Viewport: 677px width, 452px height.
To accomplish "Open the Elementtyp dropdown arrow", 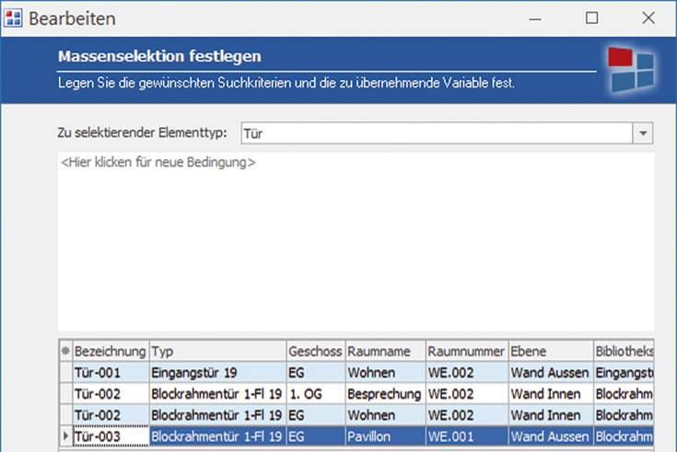I will click(643, 133).
